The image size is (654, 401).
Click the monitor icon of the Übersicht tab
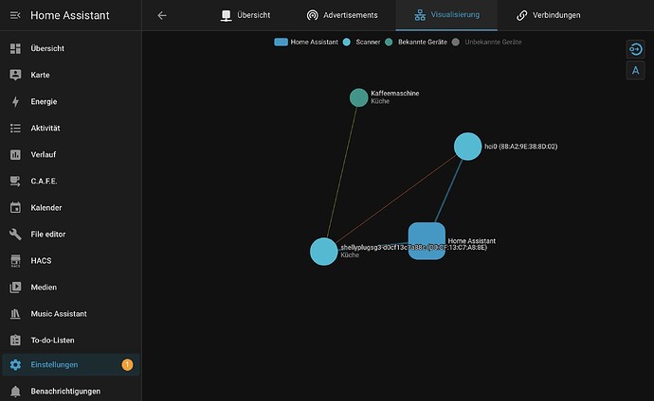tap(227, 15)
